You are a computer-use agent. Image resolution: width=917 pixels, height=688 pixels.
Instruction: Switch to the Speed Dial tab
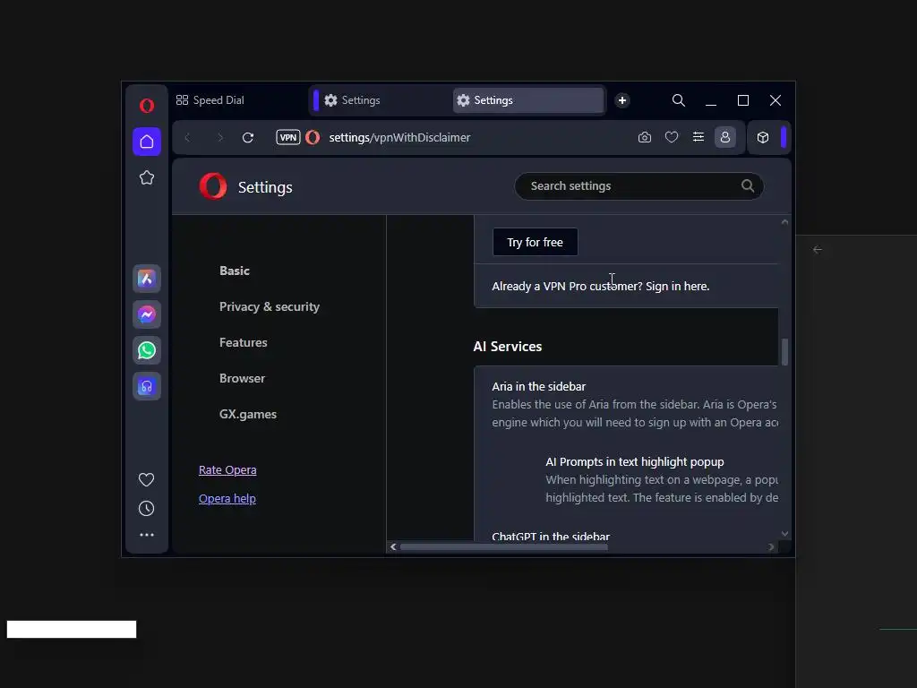point(210,100)
